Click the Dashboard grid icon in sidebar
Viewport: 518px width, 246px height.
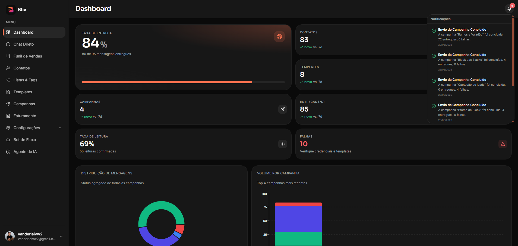pos(8,32)
